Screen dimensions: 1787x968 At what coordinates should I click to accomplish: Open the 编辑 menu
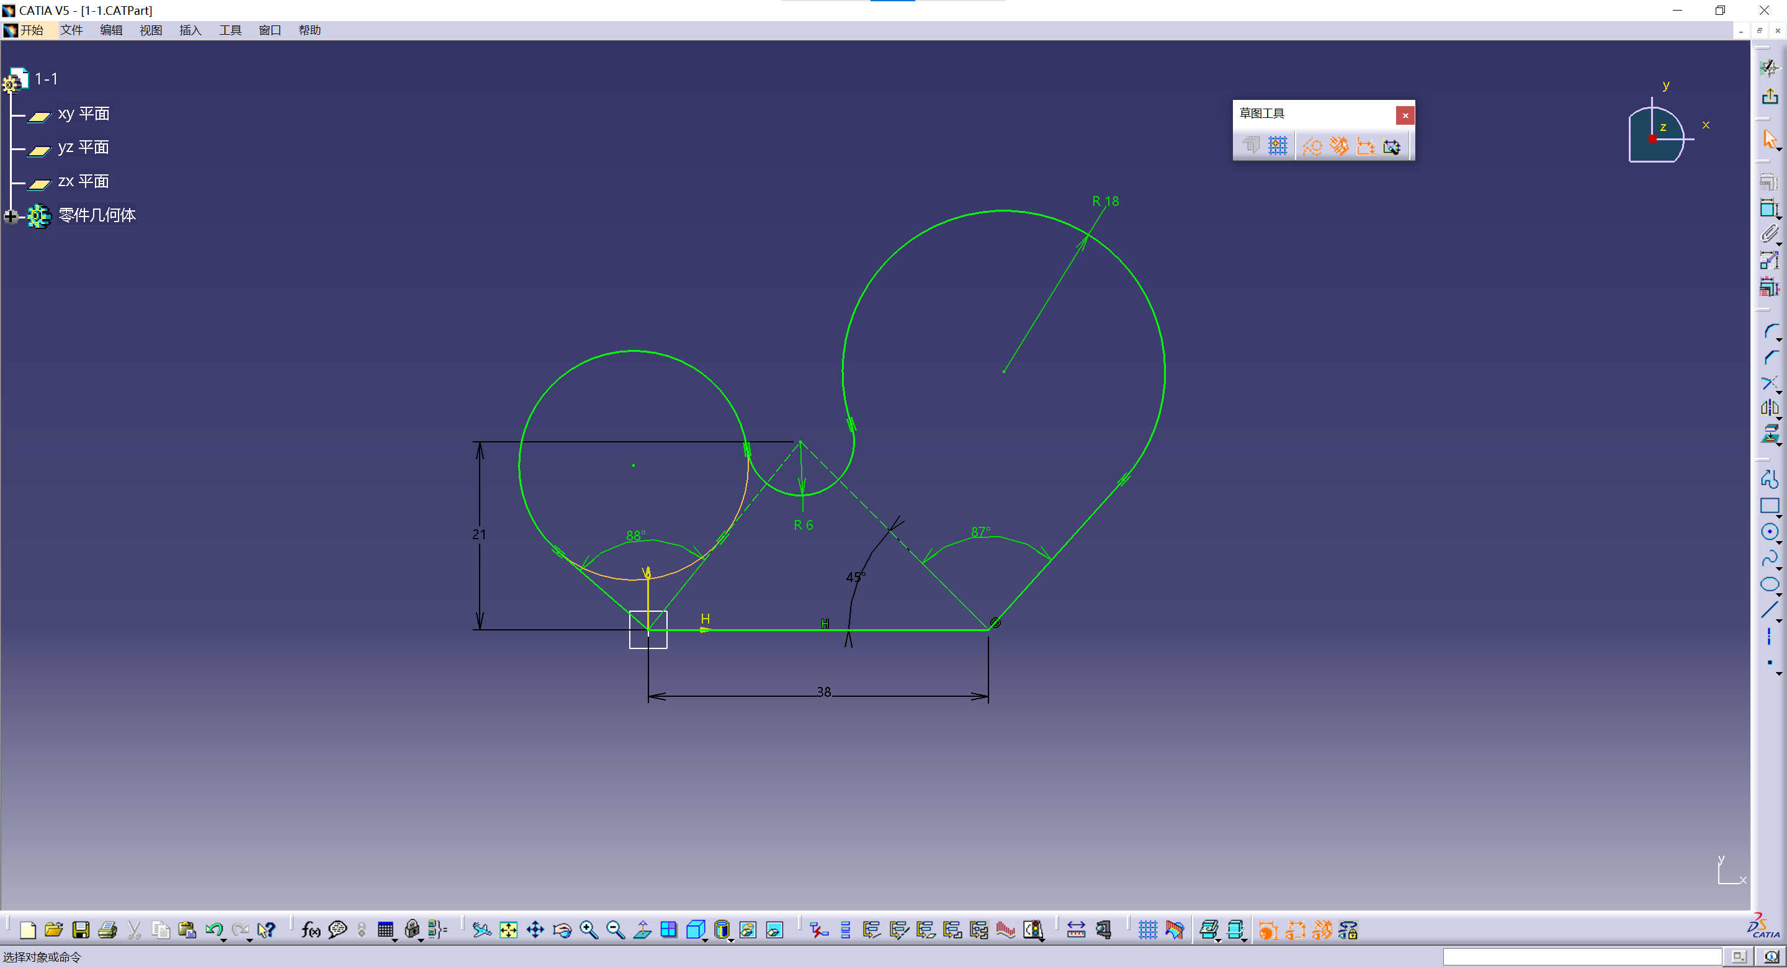point(111,30)
